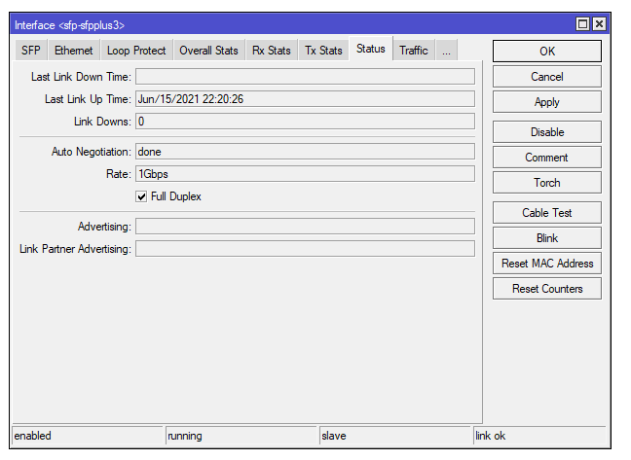Close the Interface window
This screenshot has height=460, width=631.
tap(599, 24)
